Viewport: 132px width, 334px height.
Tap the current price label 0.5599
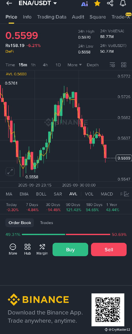click(x=124, y=158)
